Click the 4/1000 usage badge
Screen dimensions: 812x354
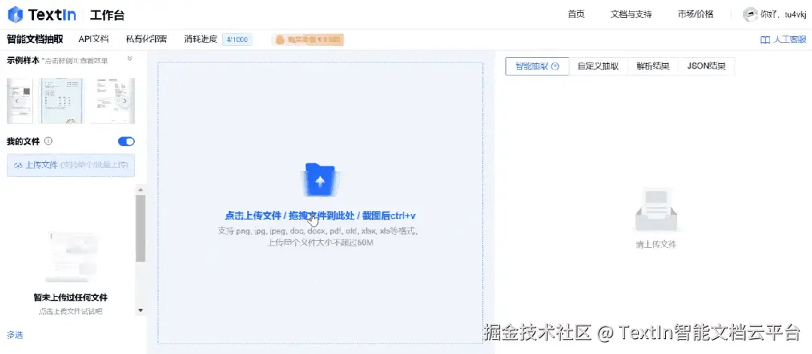point(237,40)
